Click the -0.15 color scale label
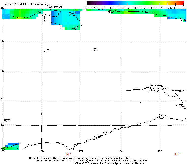 (152, 8)
